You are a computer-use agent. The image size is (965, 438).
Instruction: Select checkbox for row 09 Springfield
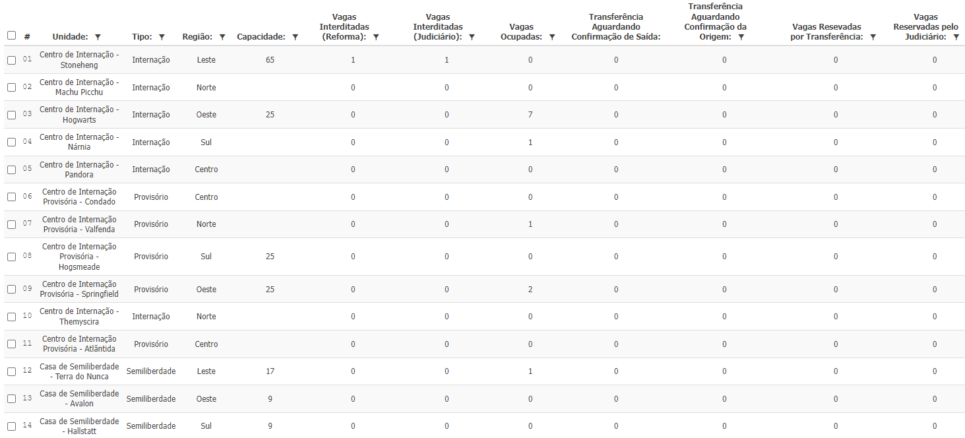point(12,290)
